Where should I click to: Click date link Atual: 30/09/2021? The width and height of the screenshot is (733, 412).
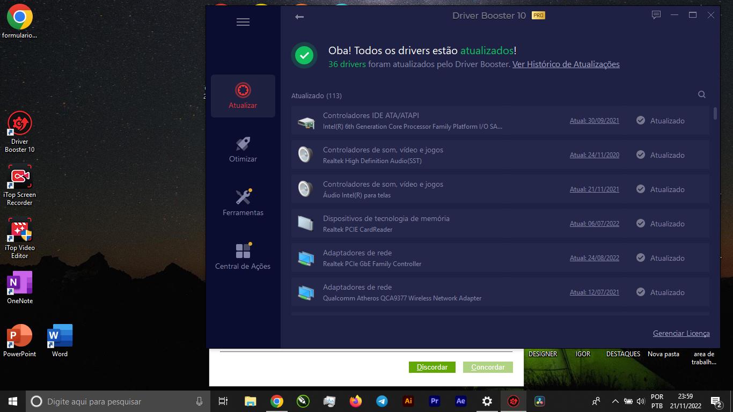pos(594,121)
